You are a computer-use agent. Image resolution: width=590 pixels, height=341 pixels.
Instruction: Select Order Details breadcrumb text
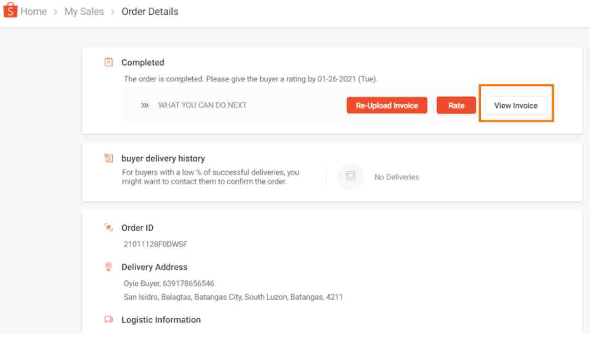[150, 11]
